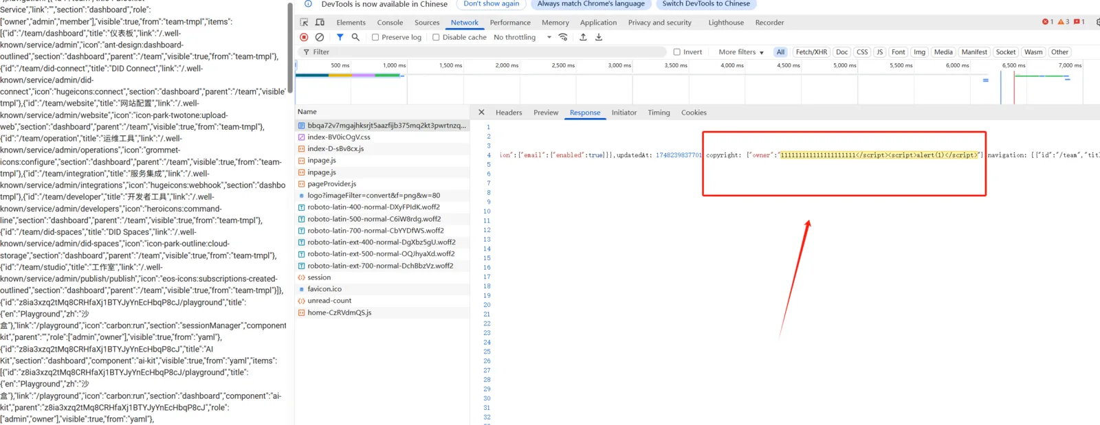Click Always match Chrome's language button

point(591,4)
